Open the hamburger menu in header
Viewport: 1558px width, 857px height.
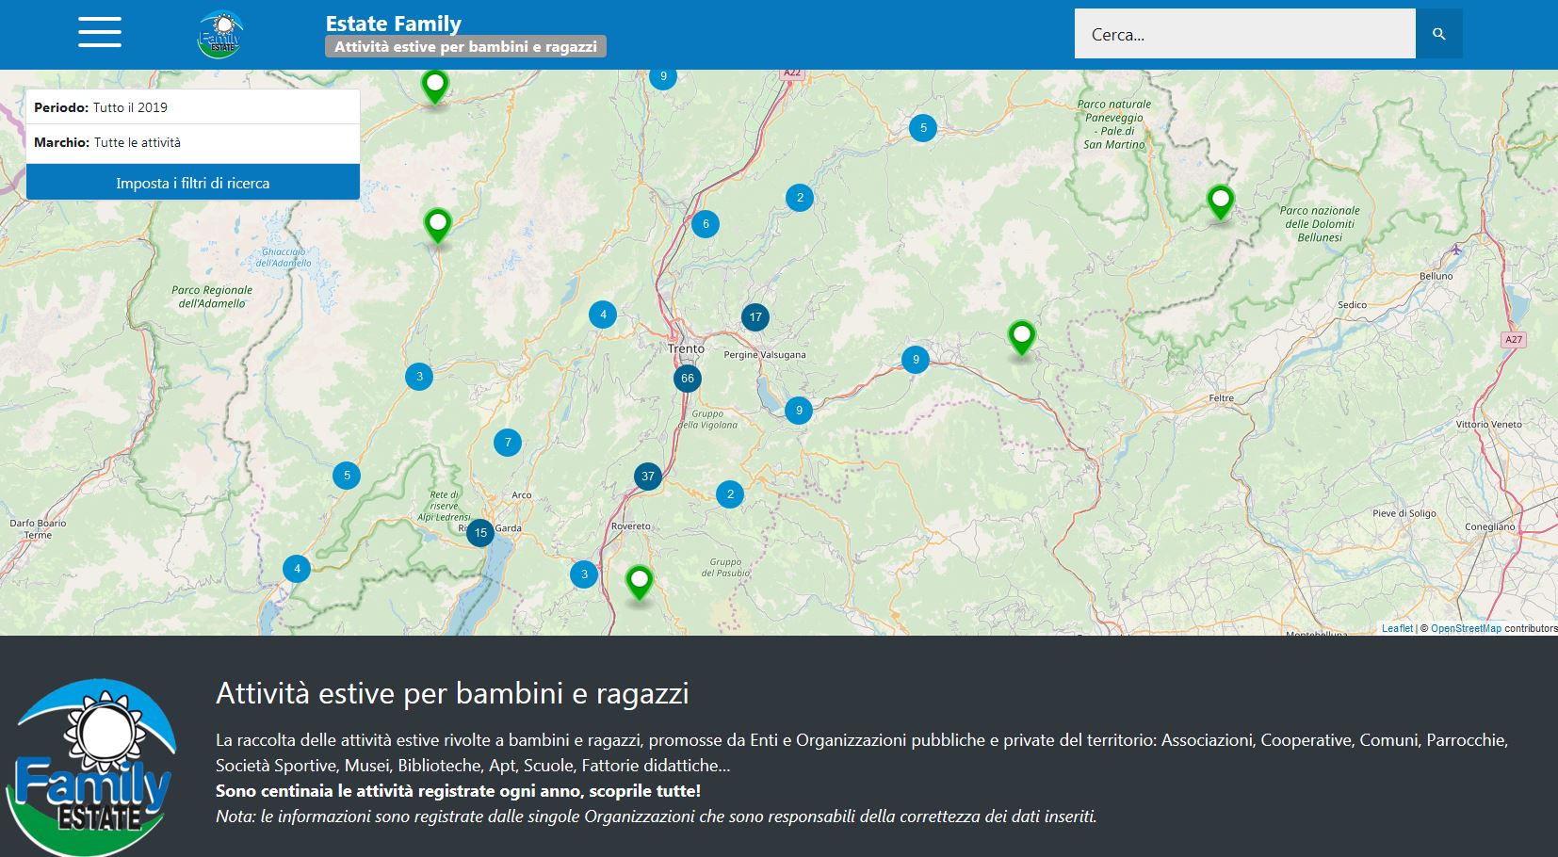(x=100, y=33)
